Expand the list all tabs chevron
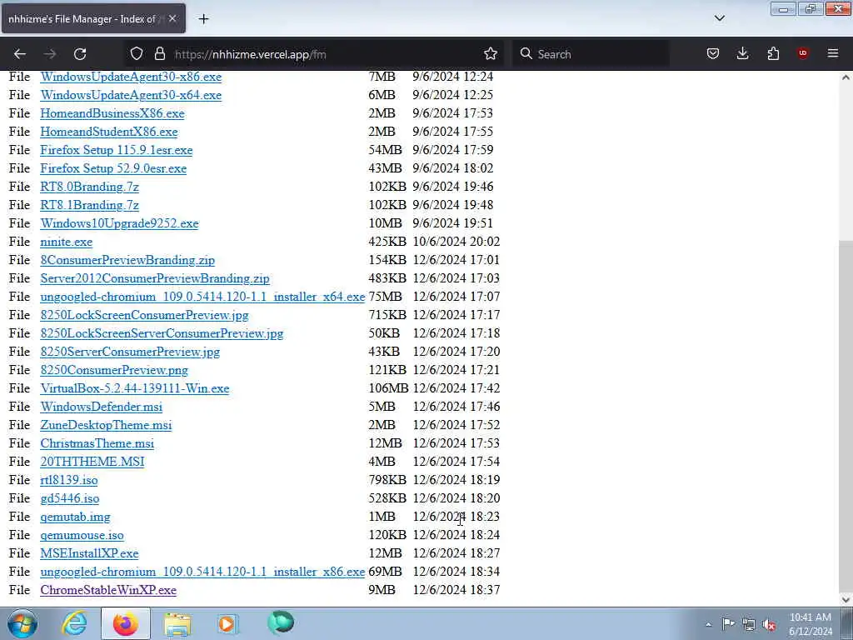Image resolution: width=853 pixels, height=640 pixels. (x=719, y=18)
